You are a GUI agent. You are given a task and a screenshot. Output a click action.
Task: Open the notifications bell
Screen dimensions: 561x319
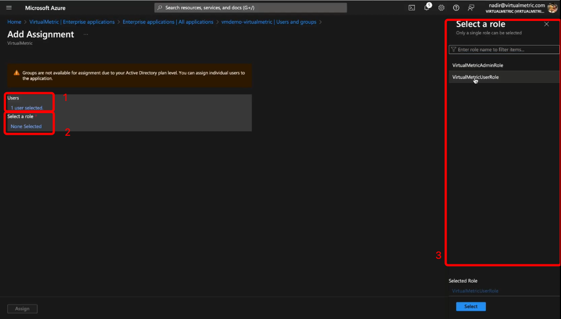(427, 7)
